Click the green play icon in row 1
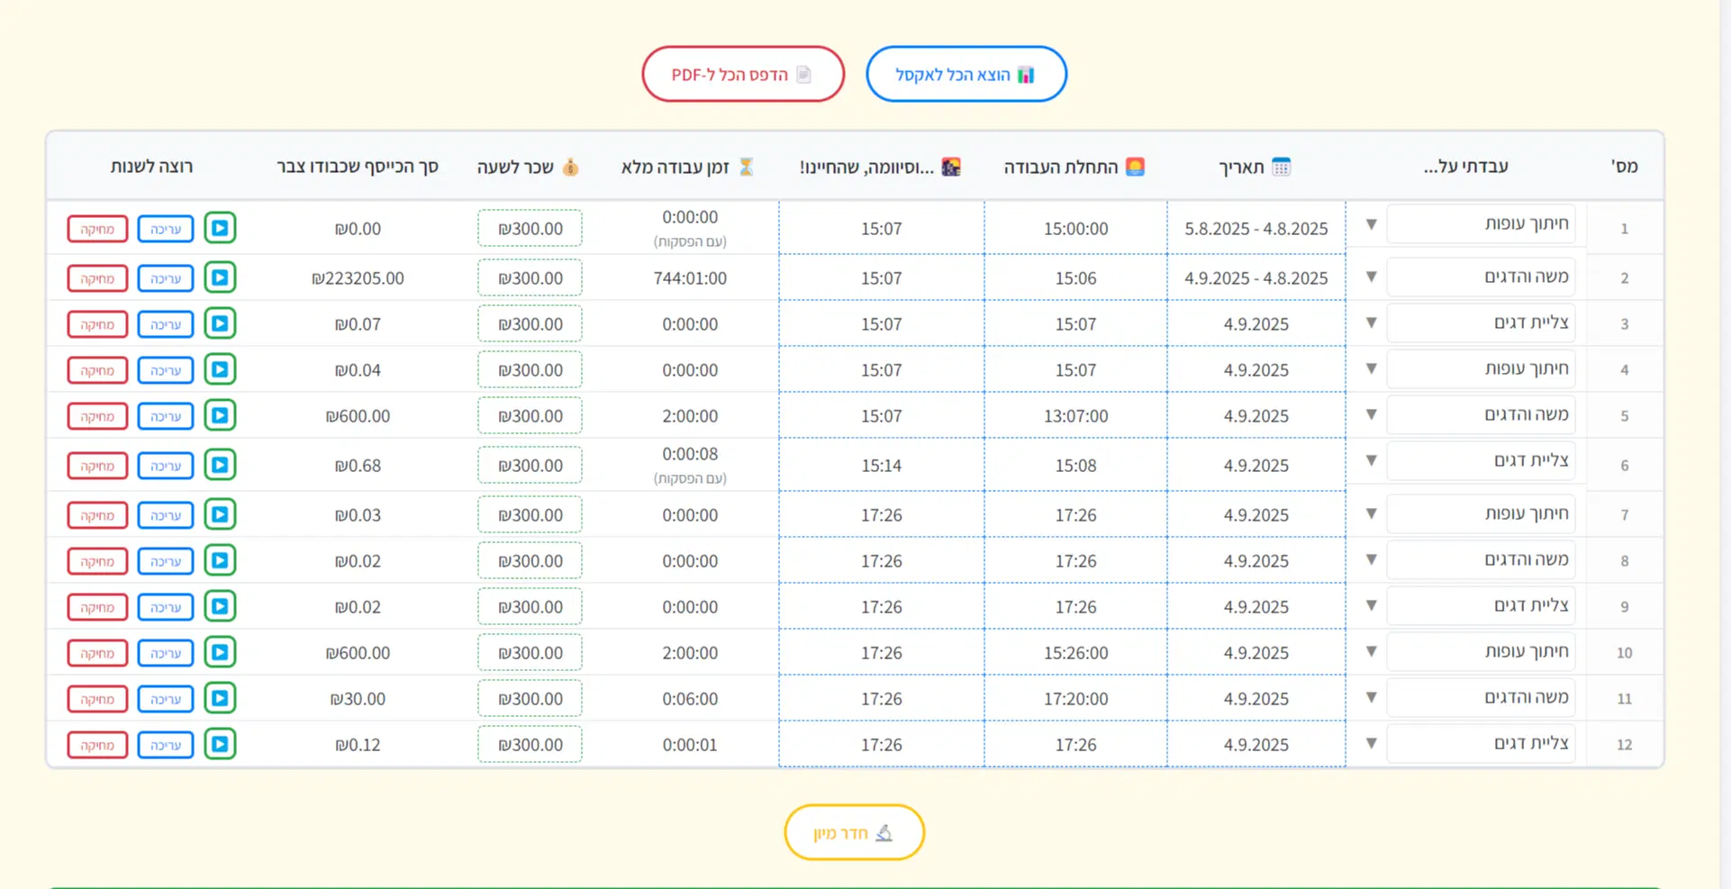Image resolution: width=1732 pixels, height=889 pixels. pyautogui.click(x=220, y=228)
